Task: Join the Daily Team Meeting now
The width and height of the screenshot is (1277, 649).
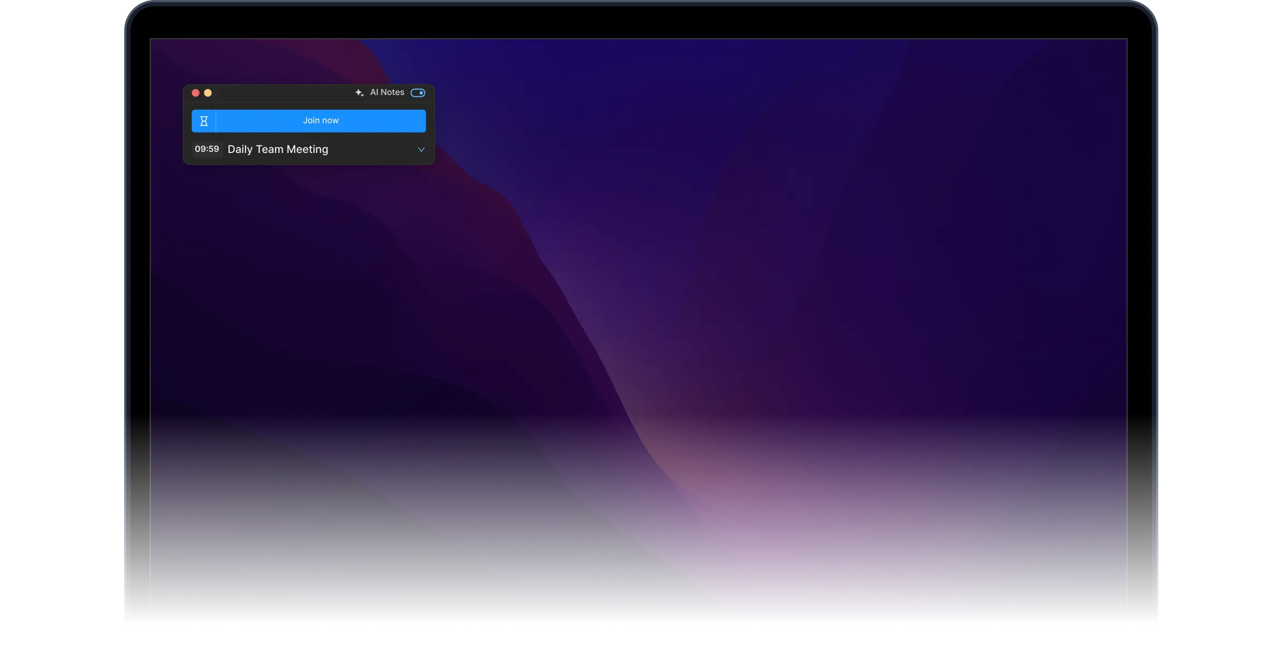Action: tap(321, 121)
